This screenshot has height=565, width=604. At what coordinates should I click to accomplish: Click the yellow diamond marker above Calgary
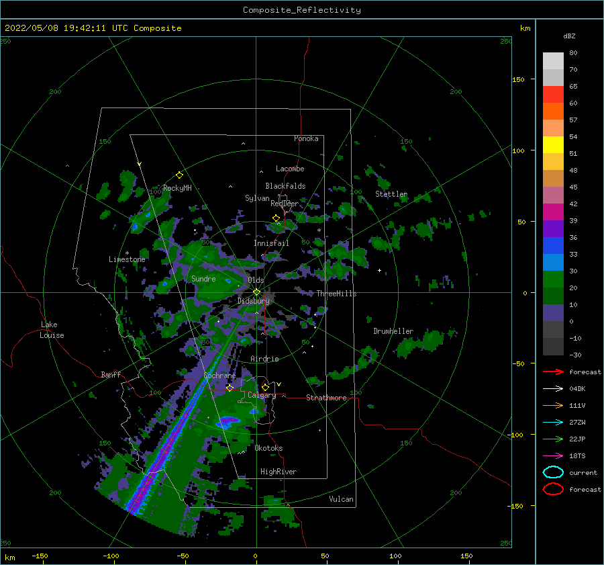pos(265,387)
